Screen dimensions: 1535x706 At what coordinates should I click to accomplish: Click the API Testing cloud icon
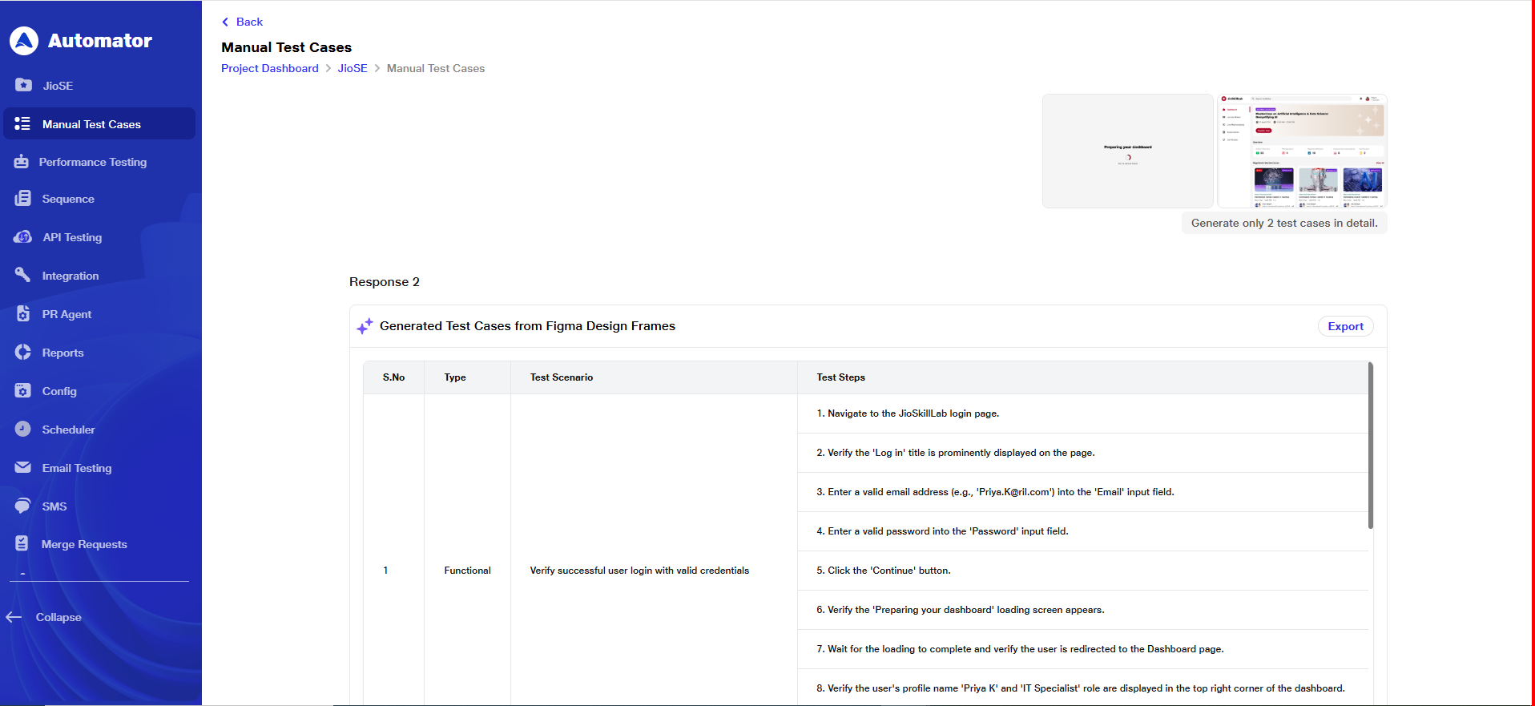pyautogui.click(x=23, y=237)
